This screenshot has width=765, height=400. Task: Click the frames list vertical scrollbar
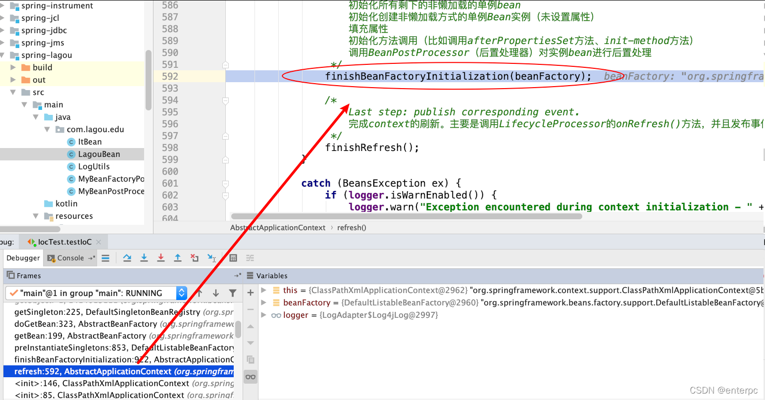[x=238, y=329]
